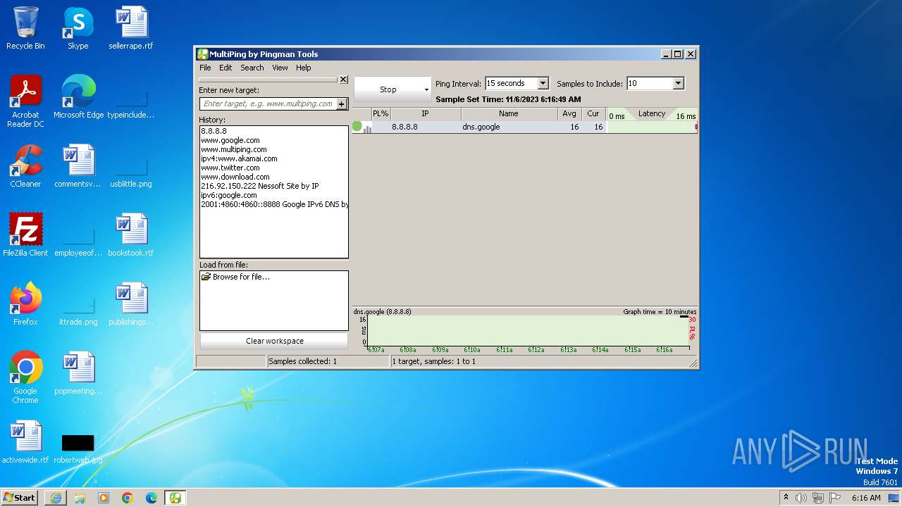The height and width of the screenshot is (507, 902).
Task: Select MultiPing taskbar button
Action: point(175,498)
